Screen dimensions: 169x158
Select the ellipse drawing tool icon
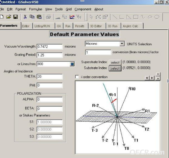click(157, 17)
